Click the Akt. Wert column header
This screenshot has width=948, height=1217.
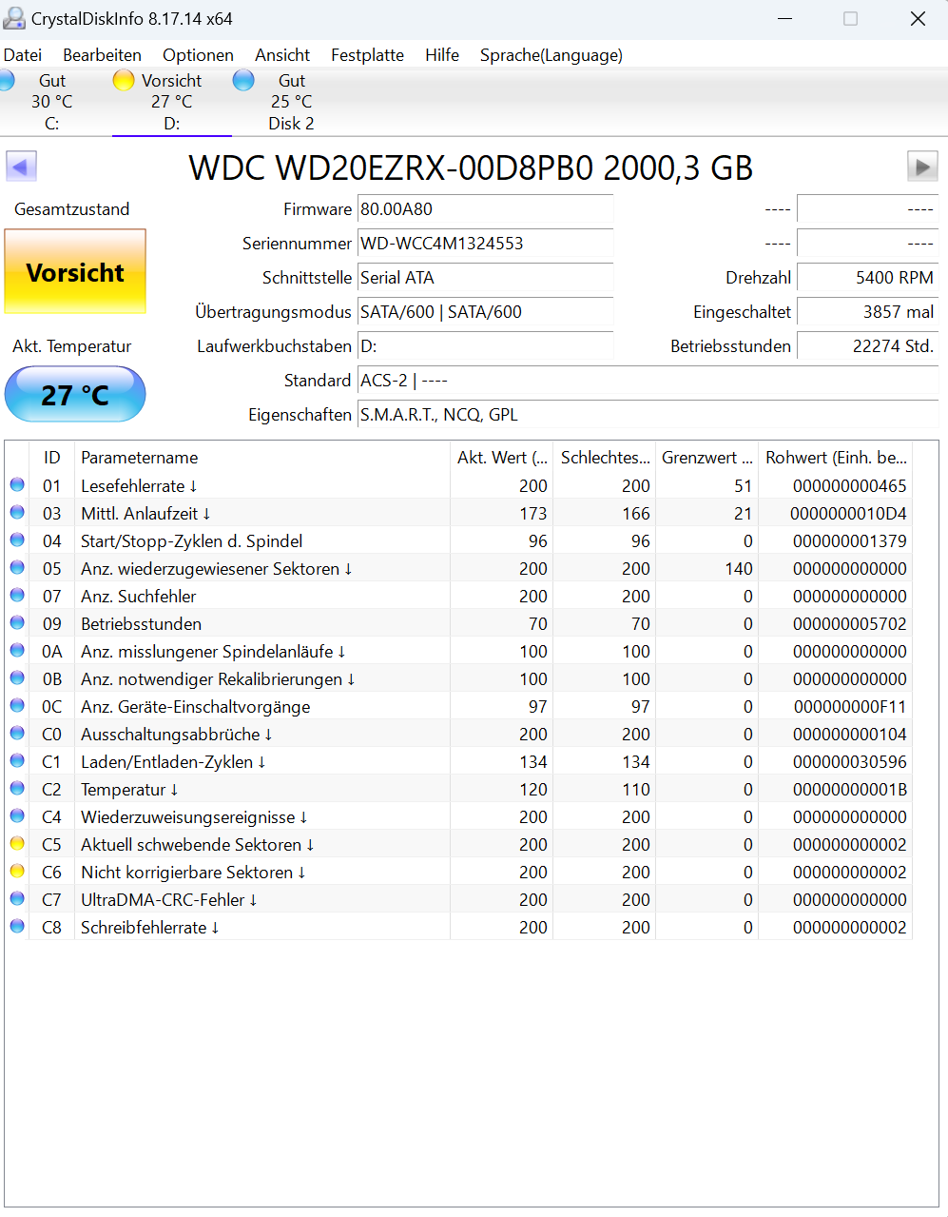501,458
